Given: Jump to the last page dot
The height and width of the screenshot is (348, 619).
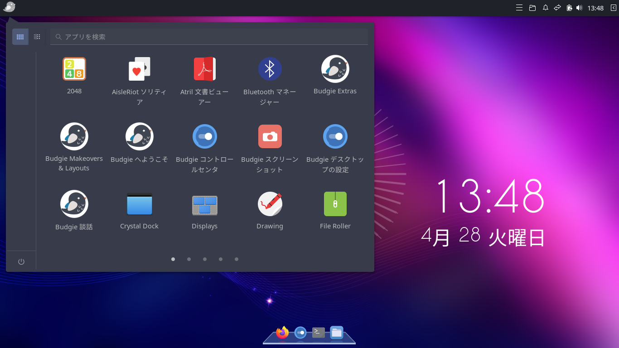Looking at the screenshot, I should click(236, 259).
